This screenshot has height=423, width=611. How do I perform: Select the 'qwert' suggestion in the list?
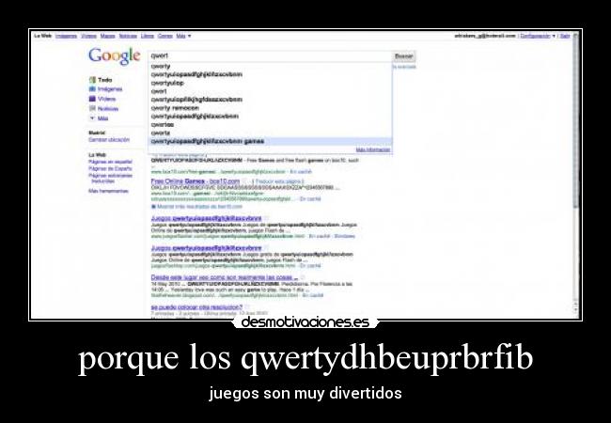(270, 91)
